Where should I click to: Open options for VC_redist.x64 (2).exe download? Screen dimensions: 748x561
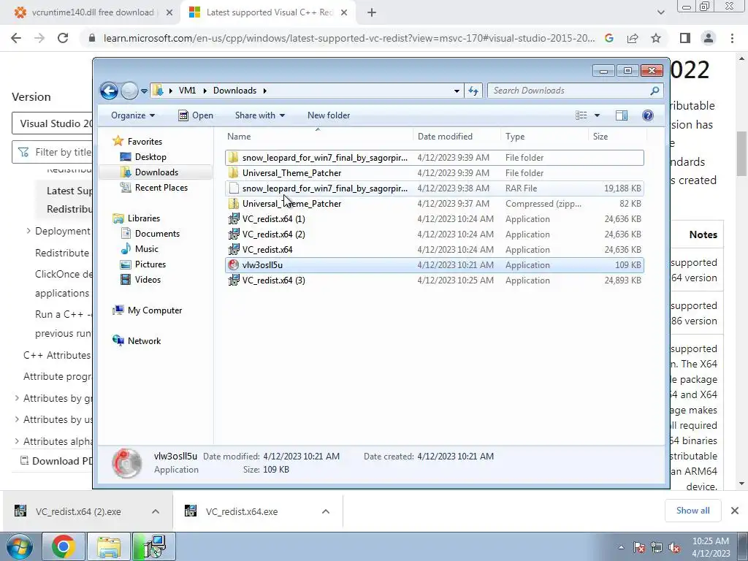(x=156, y=511)
